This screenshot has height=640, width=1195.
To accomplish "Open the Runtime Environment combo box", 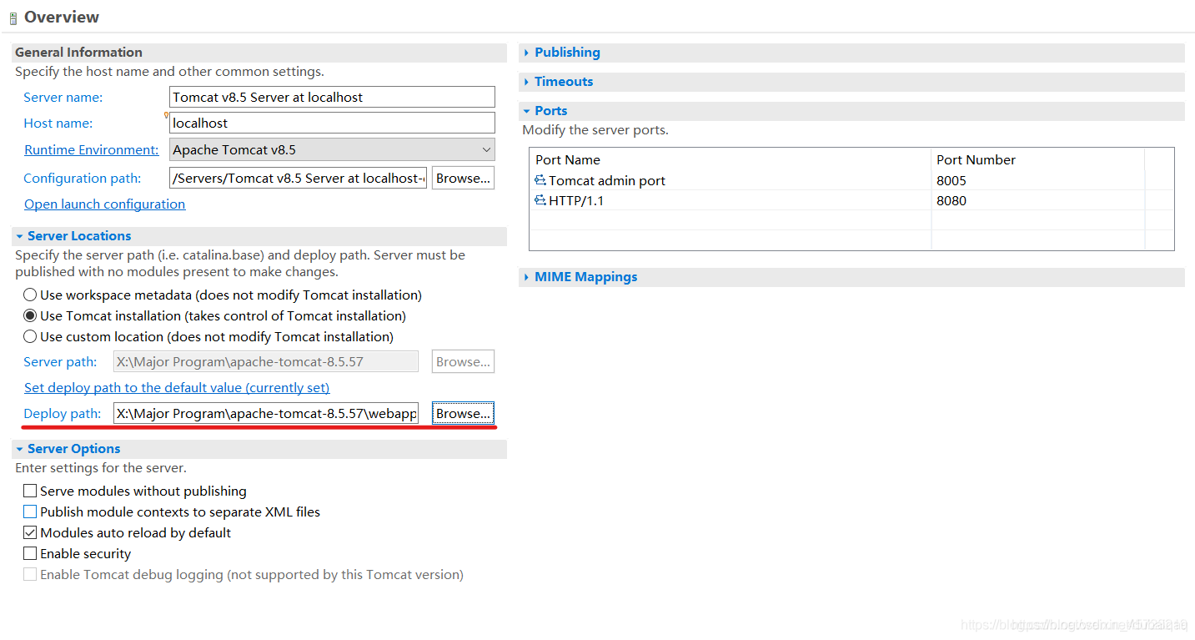I will (332, 150).
